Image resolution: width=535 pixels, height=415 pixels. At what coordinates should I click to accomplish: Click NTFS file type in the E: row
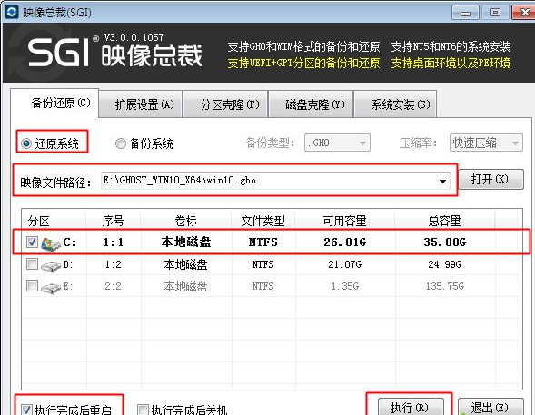click(263, 286)
